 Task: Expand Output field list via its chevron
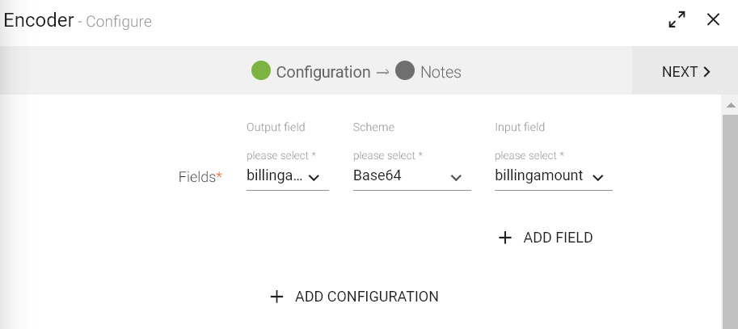(314, 177)
